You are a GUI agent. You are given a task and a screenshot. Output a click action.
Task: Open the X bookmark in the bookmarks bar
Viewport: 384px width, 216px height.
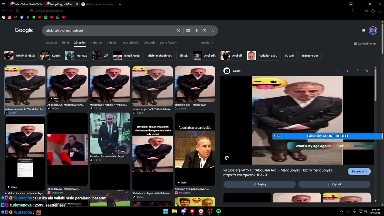[x=28, y=17]
